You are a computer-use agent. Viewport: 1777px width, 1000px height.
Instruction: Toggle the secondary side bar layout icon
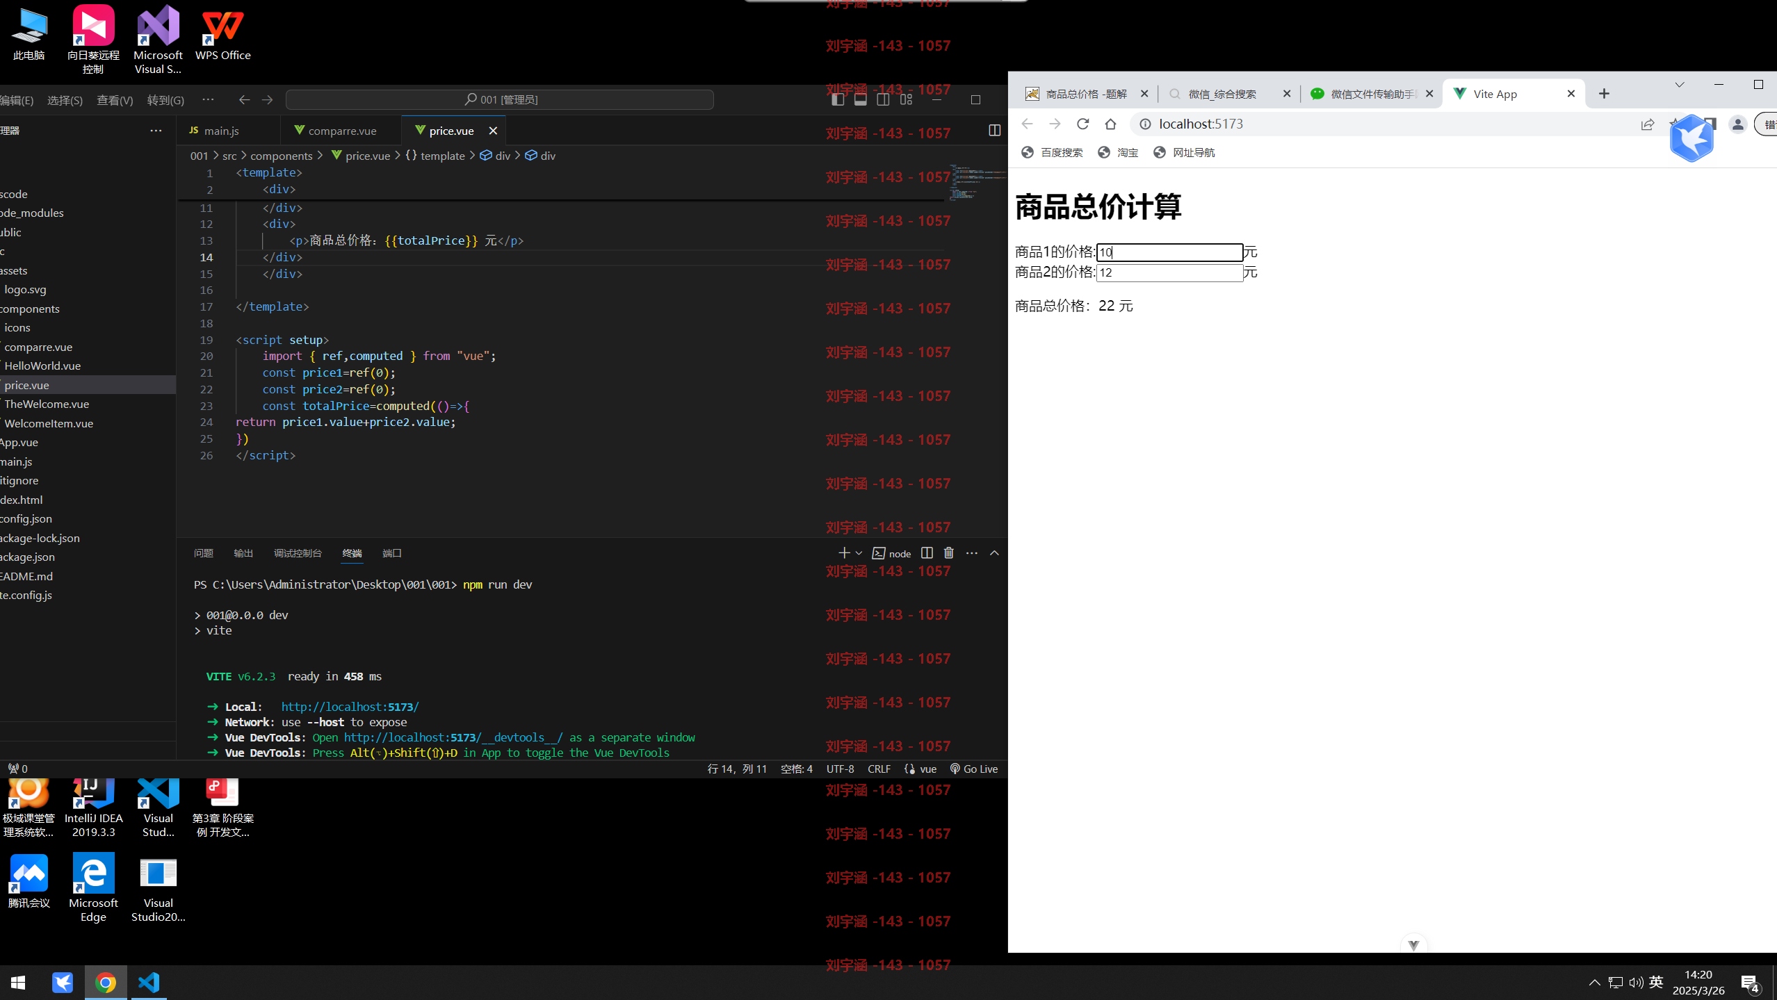883,99
